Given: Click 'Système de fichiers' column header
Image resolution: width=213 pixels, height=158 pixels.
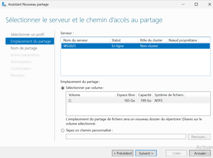Looking at the screenshot, I should click(169, 95).
